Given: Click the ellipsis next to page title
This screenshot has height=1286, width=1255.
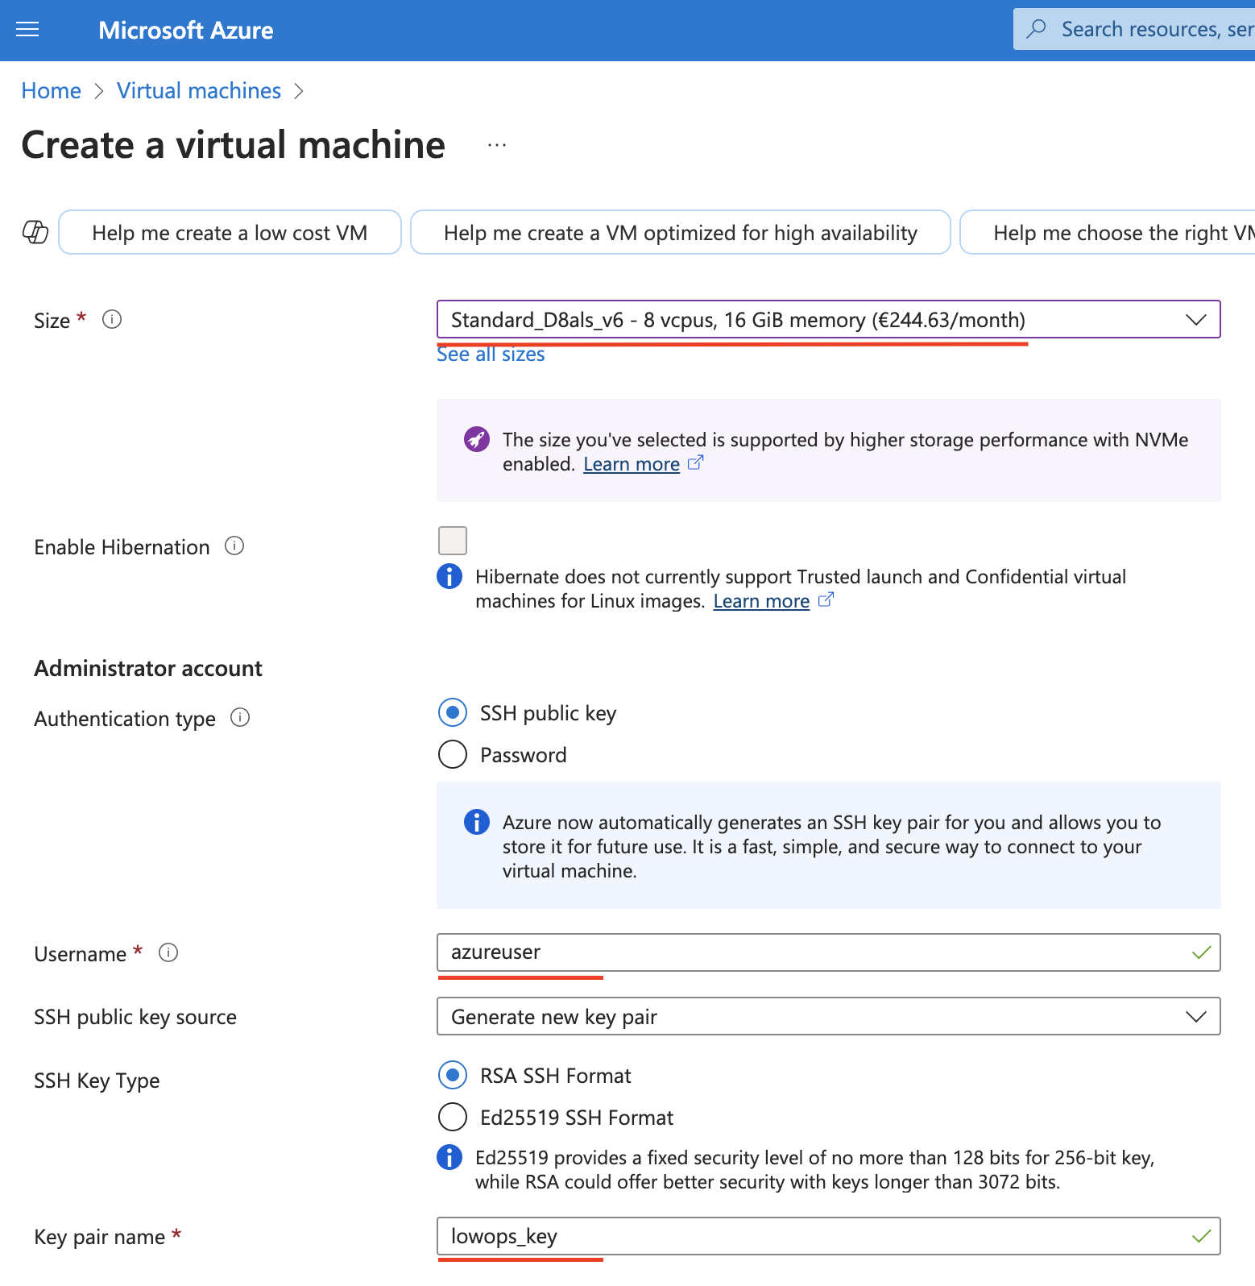Looking at the screenshot, I should click(x=497, y=145).
